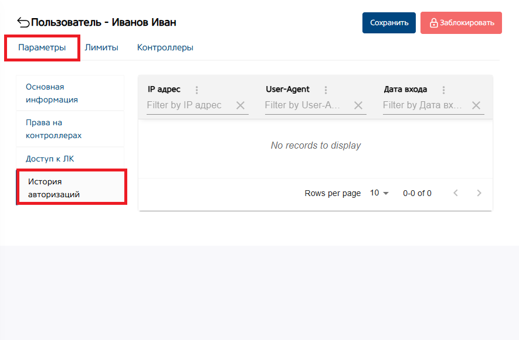
Task: Open IP адрес column menu dots
Action: [x=196, y=90]
